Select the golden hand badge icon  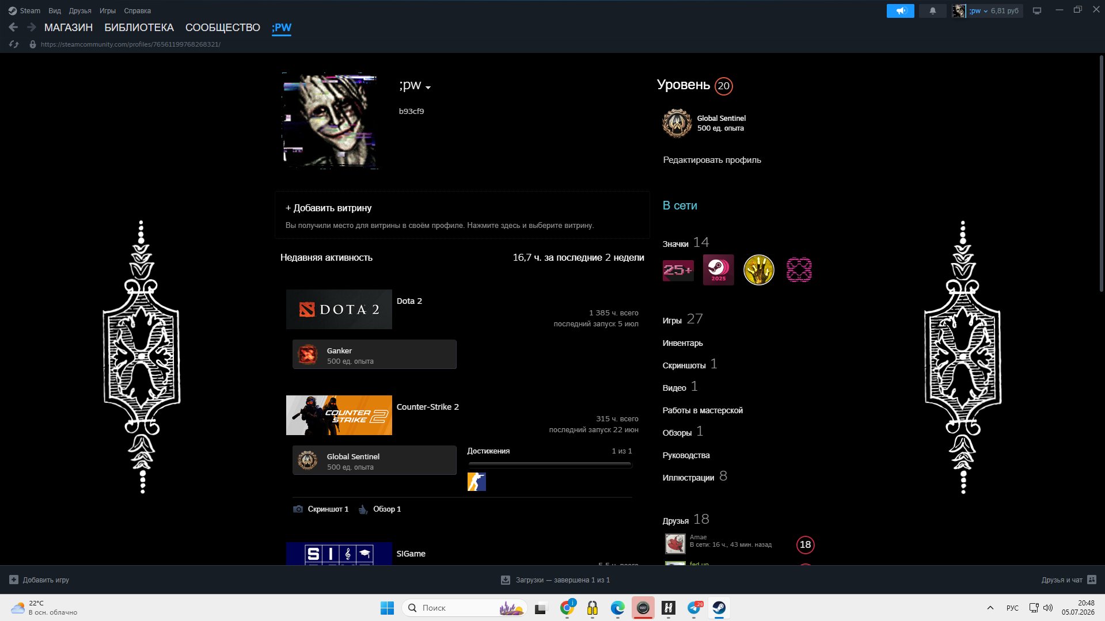758,270
